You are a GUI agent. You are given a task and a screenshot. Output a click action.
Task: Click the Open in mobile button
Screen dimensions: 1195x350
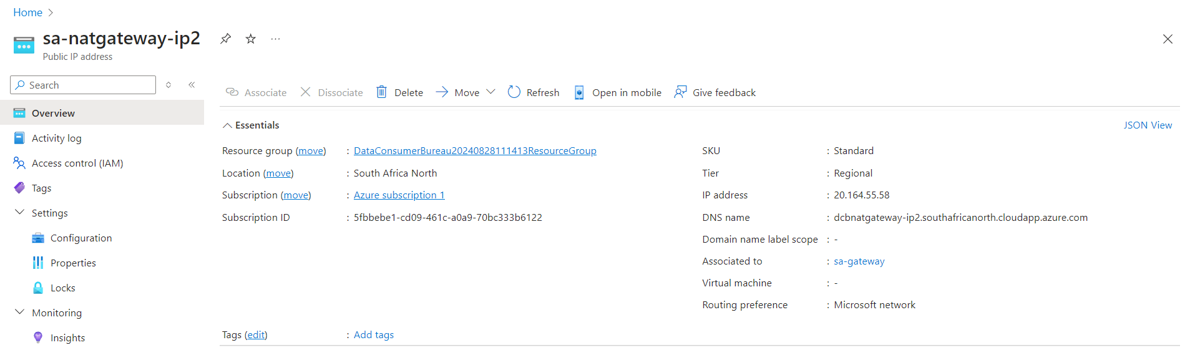pyautogui.click(x=618, y=92)
